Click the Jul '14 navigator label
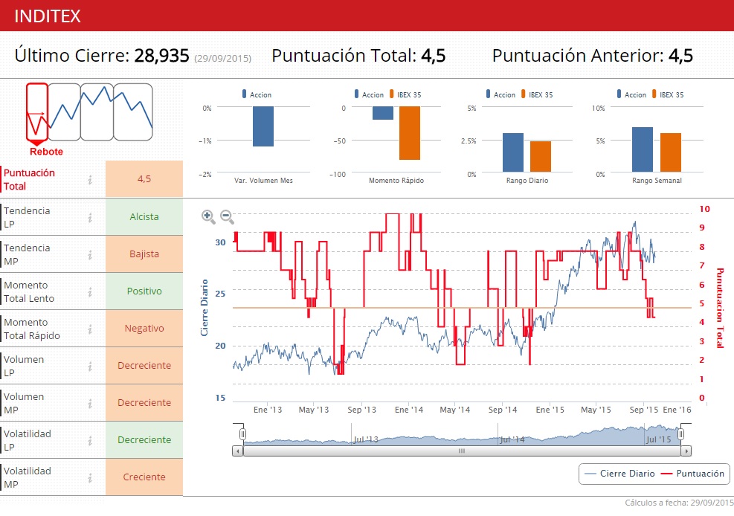The height and width of the screenshot is (516, 734). click(x=512, y=439)
